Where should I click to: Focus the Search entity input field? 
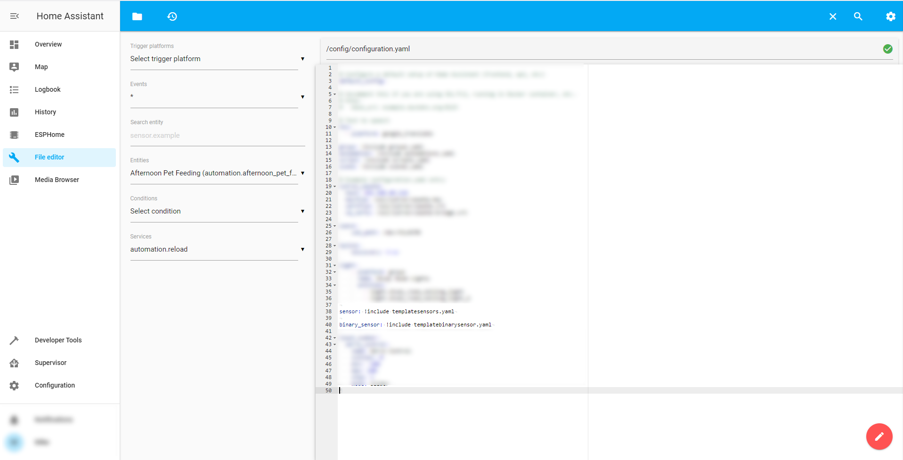click(x=218, y=135)
